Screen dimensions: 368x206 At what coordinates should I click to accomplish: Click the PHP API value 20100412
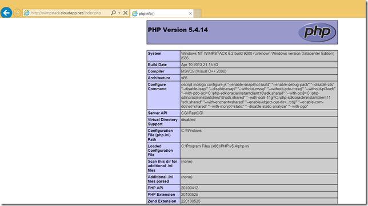(x=190, y=188)
